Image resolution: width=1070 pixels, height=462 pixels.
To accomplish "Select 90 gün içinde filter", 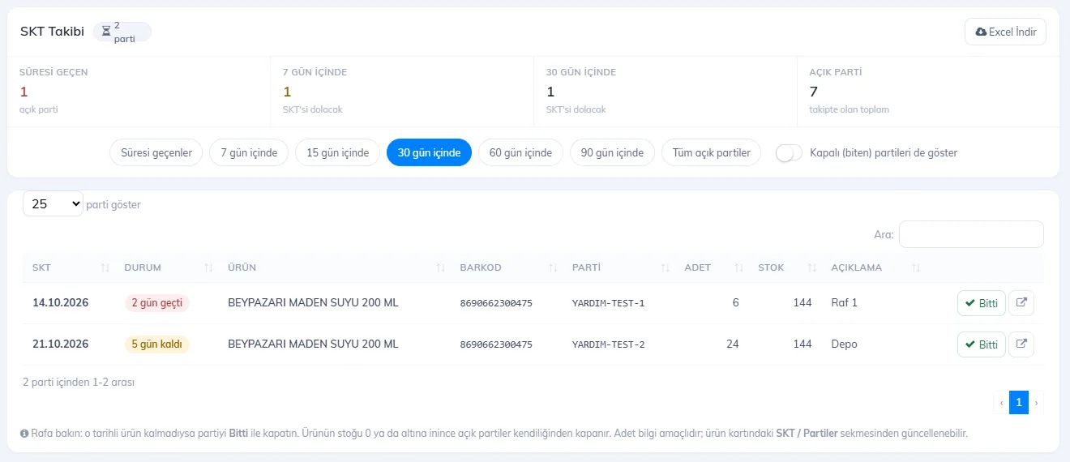I will [x=612, y=152].
